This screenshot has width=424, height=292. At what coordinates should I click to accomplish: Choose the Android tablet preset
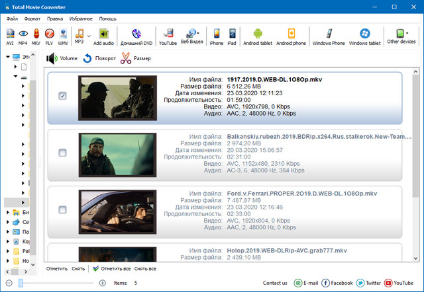pos(258,36)
